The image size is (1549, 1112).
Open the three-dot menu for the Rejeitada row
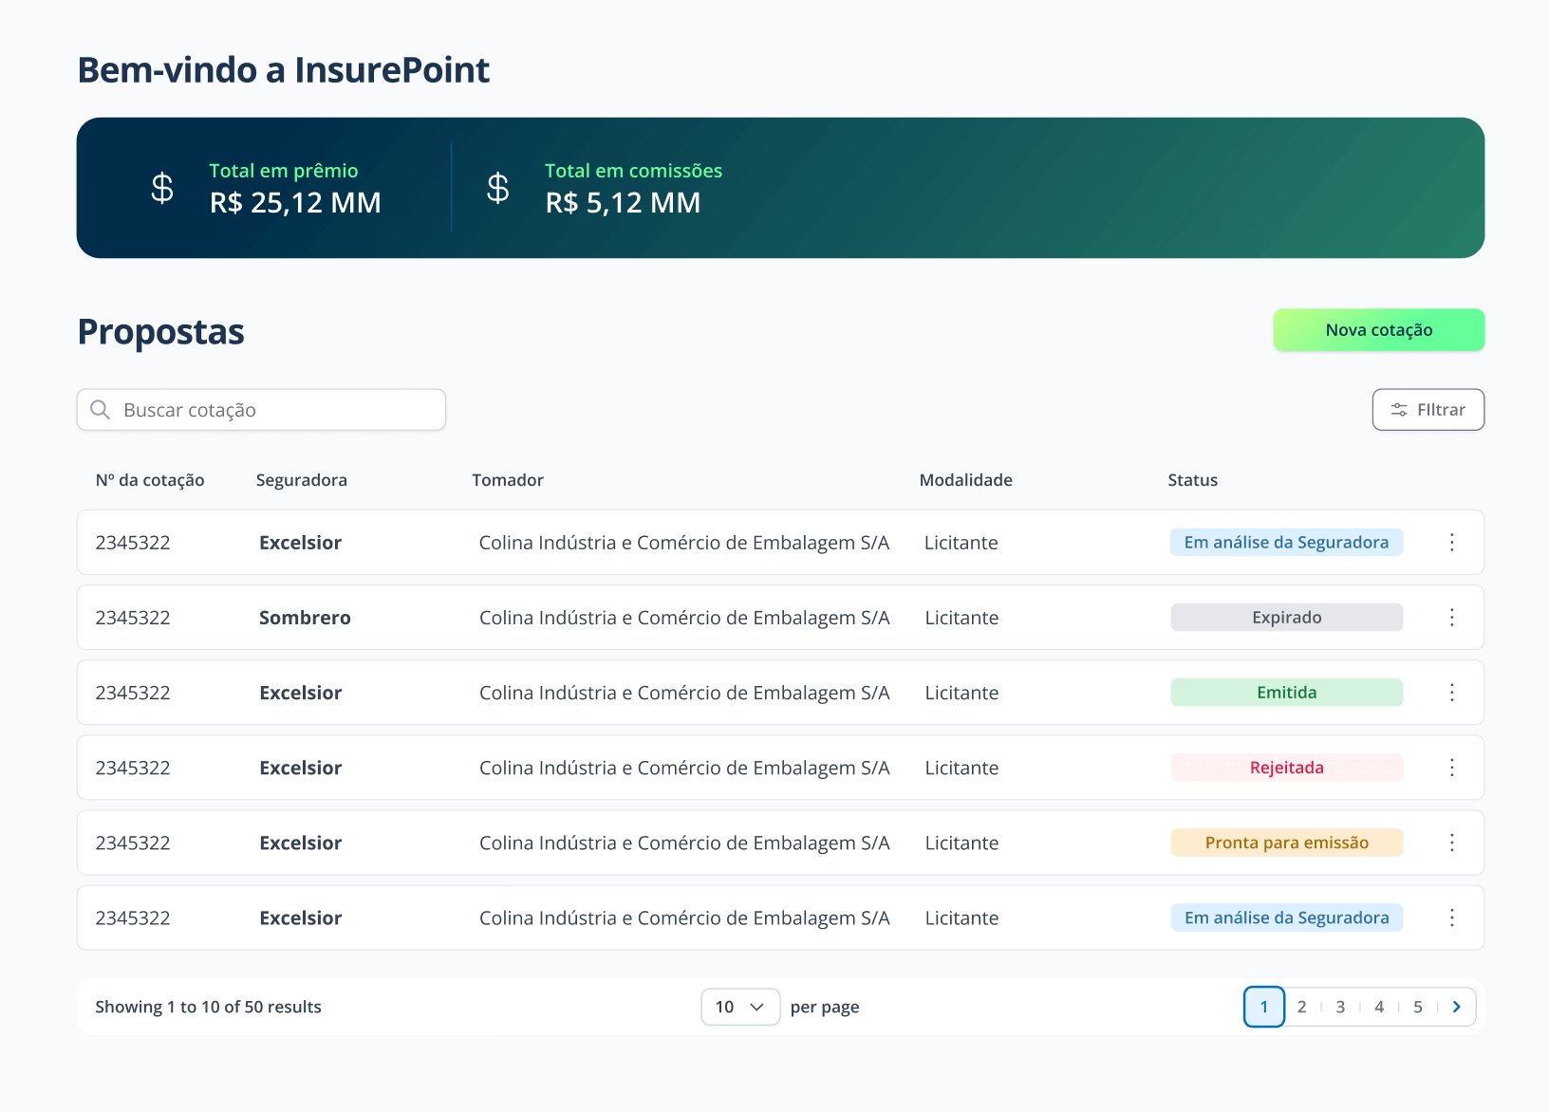(1451, 768)
